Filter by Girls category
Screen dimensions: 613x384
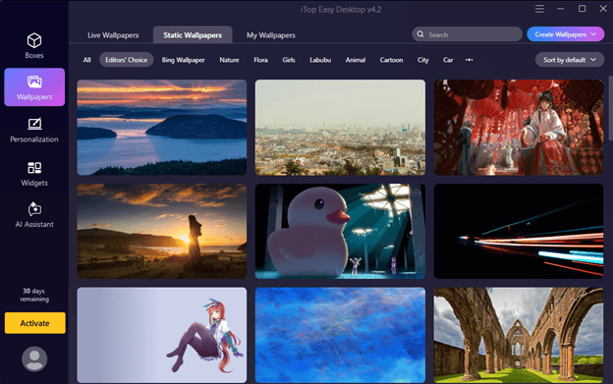click(x=289, y=60)
